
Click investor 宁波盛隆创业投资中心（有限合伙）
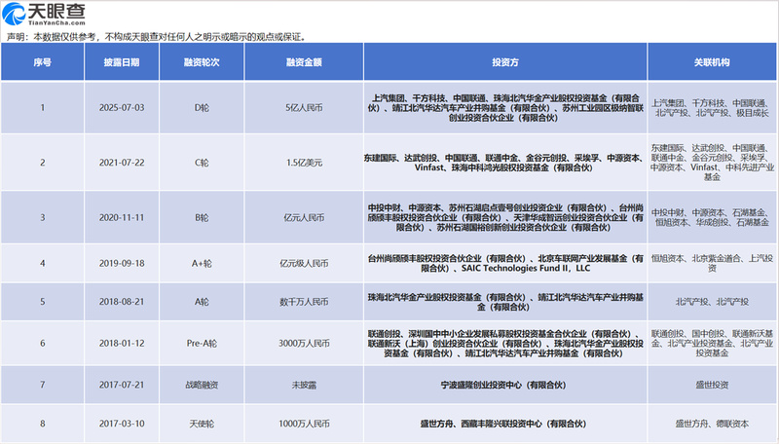click(x=503, y=385)
